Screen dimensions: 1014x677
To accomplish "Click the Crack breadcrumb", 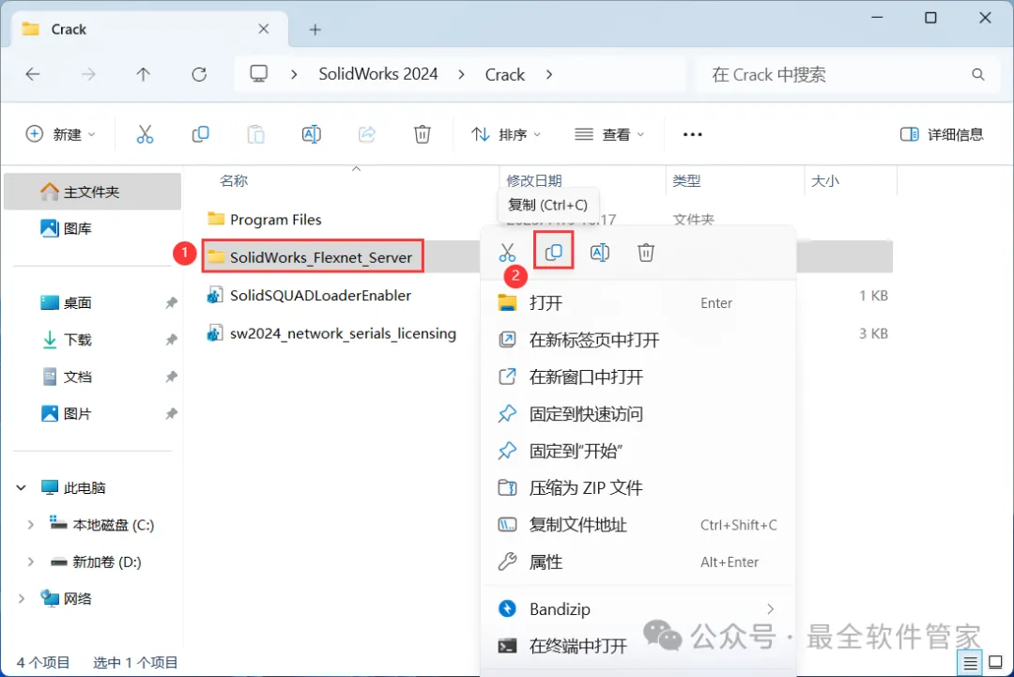I will (x=505, y=74).
